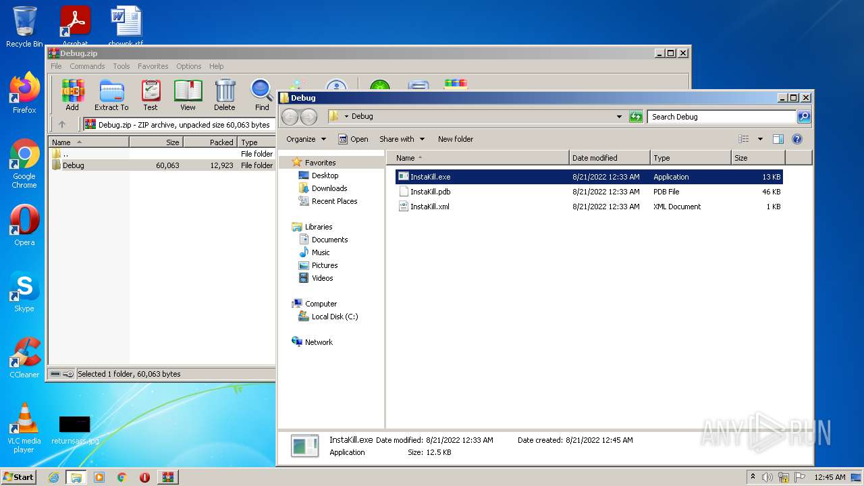Open Local Disk (C:)
The width and height of the screenshot is (864, 486).
(334, 317)
